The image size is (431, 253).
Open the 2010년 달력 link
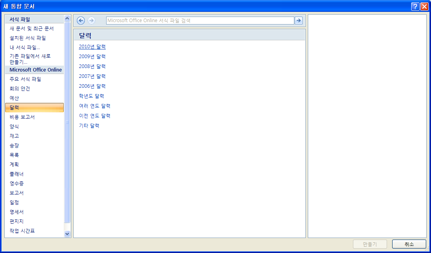92,47
